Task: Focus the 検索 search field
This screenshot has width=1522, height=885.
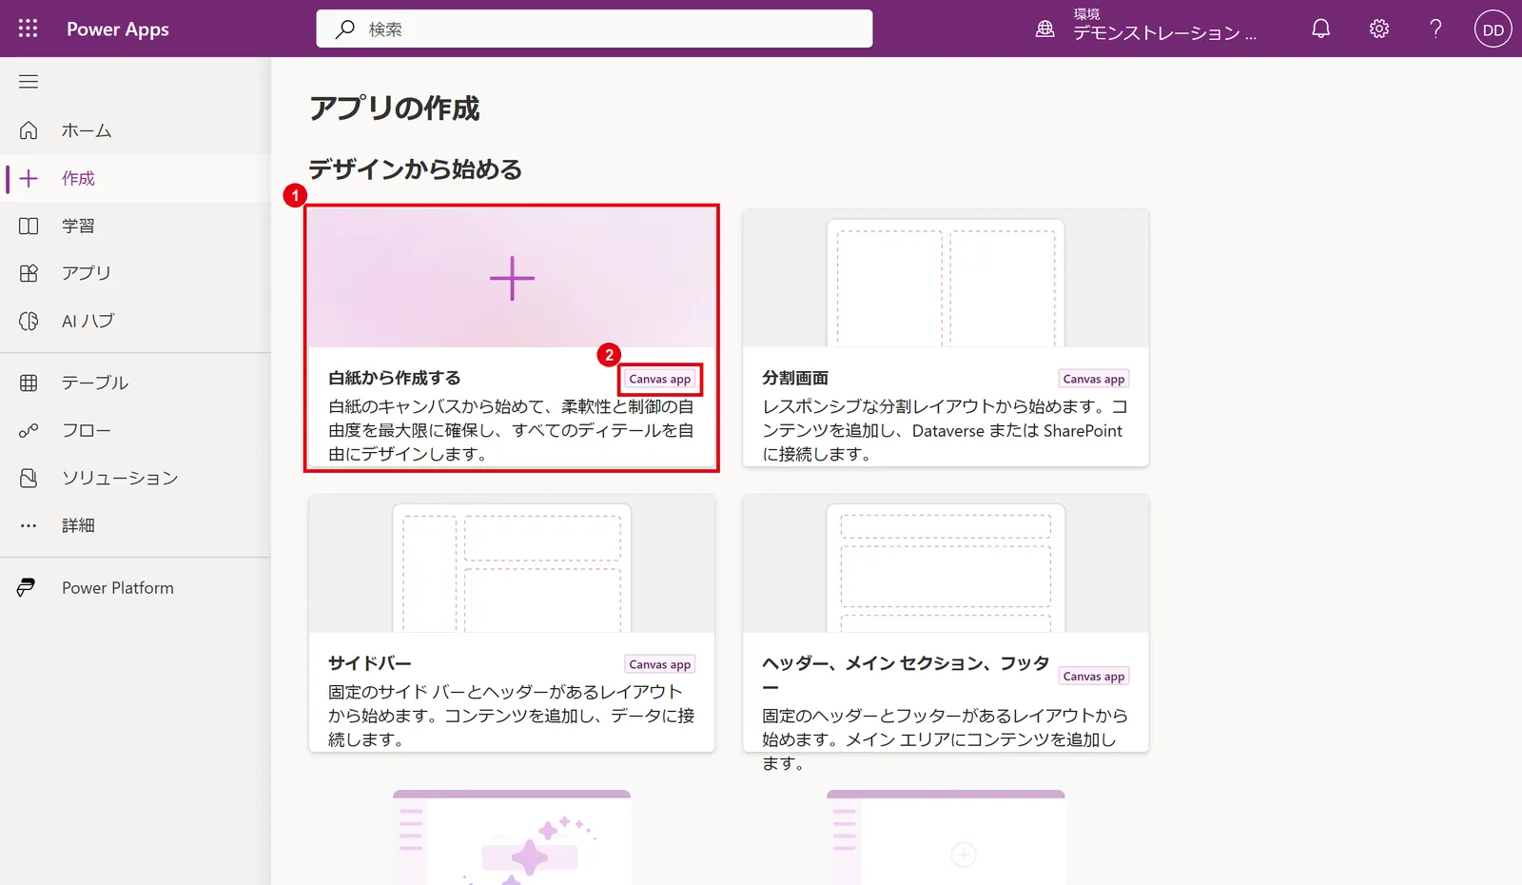Action: point(595,29)
